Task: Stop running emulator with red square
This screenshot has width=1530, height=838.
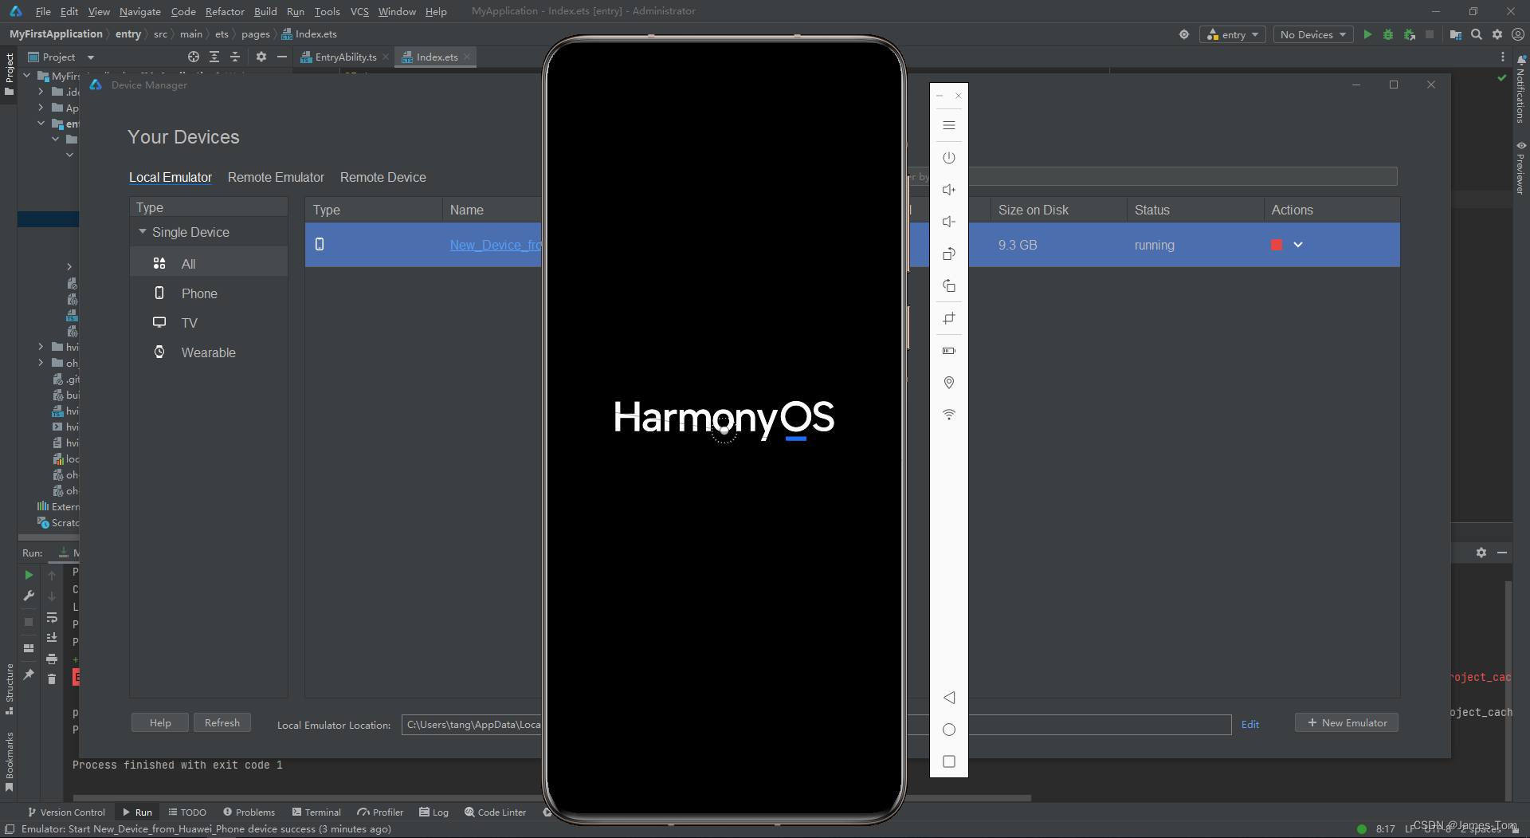Action: [x=1277, y=245]
